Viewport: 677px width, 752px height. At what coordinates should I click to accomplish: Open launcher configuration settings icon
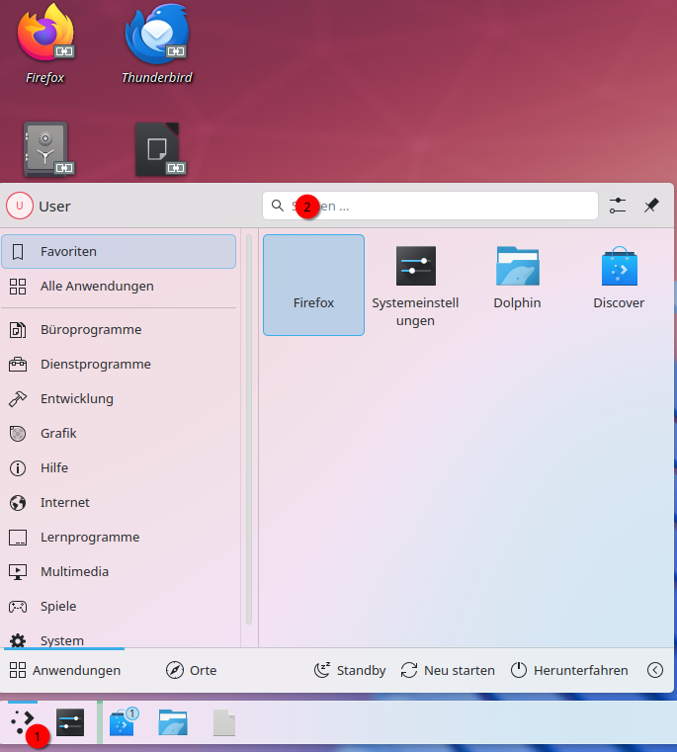[x=618, y=206]
